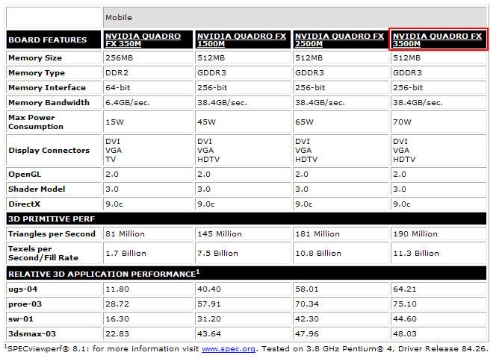
Task: Click the 70.34 proe-03 score
Action: pos(307,304)
